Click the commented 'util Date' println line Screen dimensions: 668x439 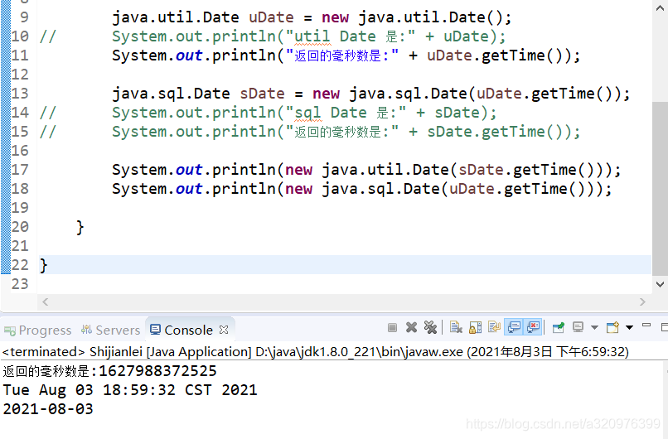click(309, 36)
